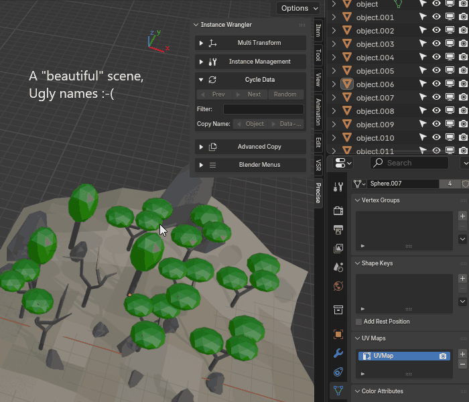
Task: Click the Next cycle data button
Action: pyautogui.click(x=251, y=94)
